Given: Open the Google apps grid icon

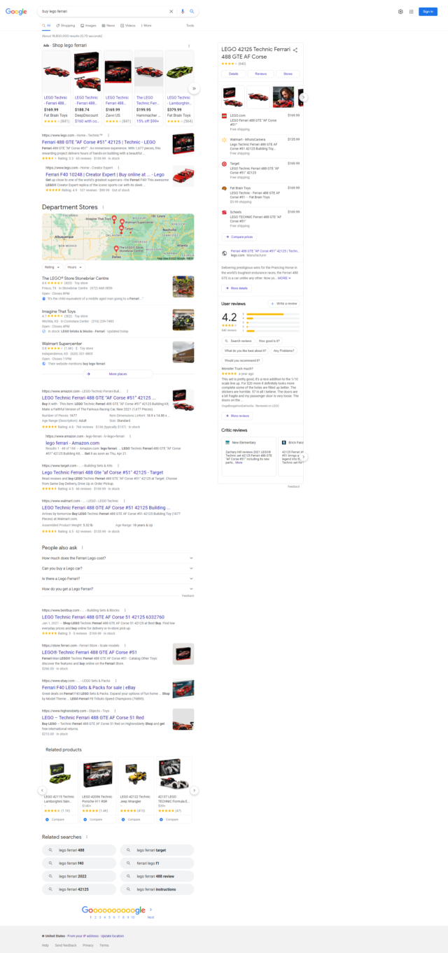Looking at the screenshot, I should tap(411, 11).
